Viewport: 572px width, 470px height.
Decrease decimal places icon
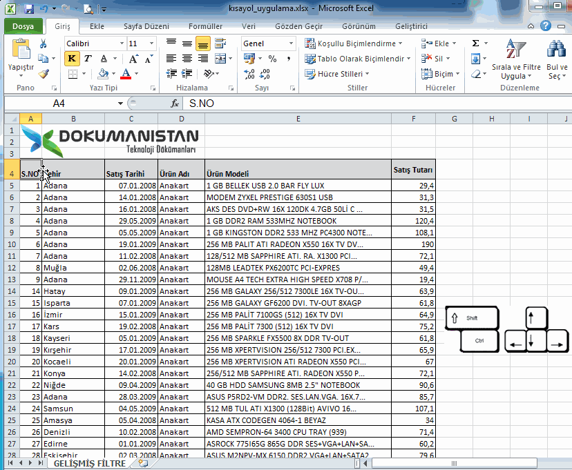265,74
